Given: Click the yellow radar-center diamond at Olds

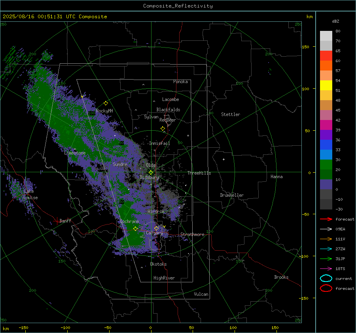Looking at the screenshot, I should [151, 173].
